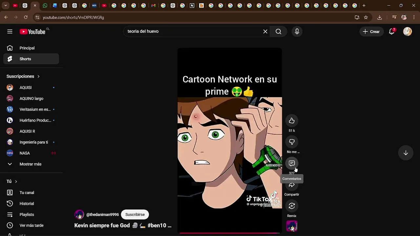Viewport: 420px width, 236px height.
Task: Expand Mostrar más subscriptions
Action: 31,164
